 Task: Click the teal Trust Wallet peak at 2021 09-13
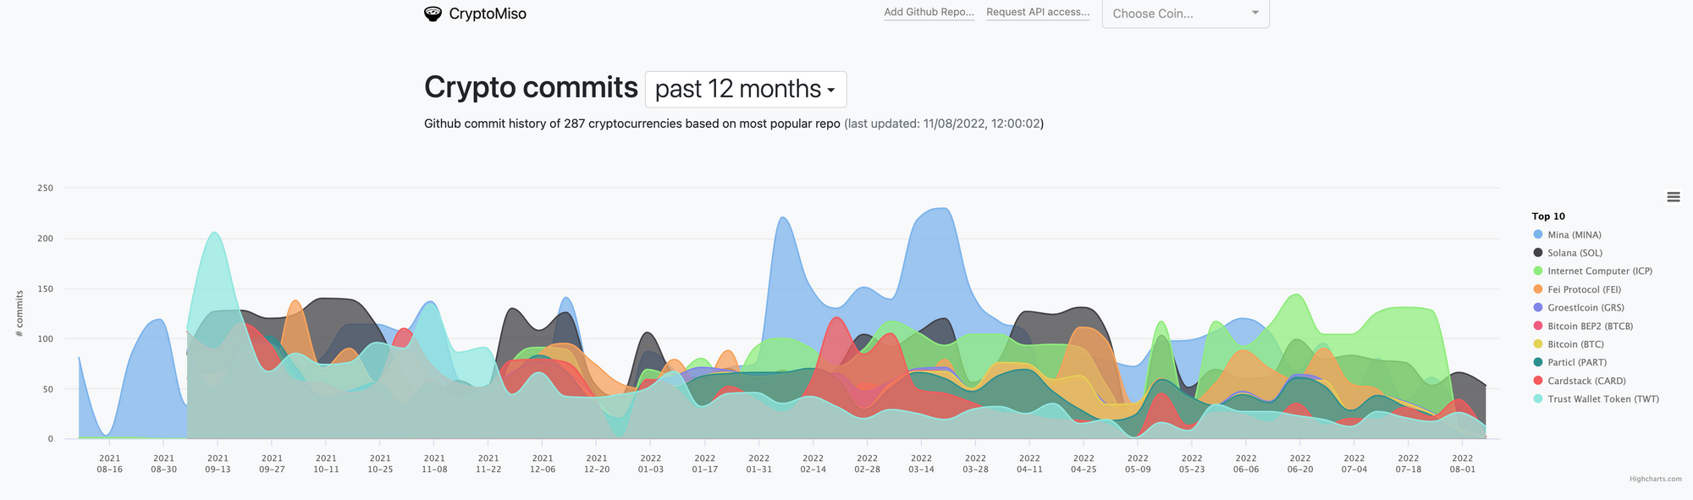[x=215, y=234]
